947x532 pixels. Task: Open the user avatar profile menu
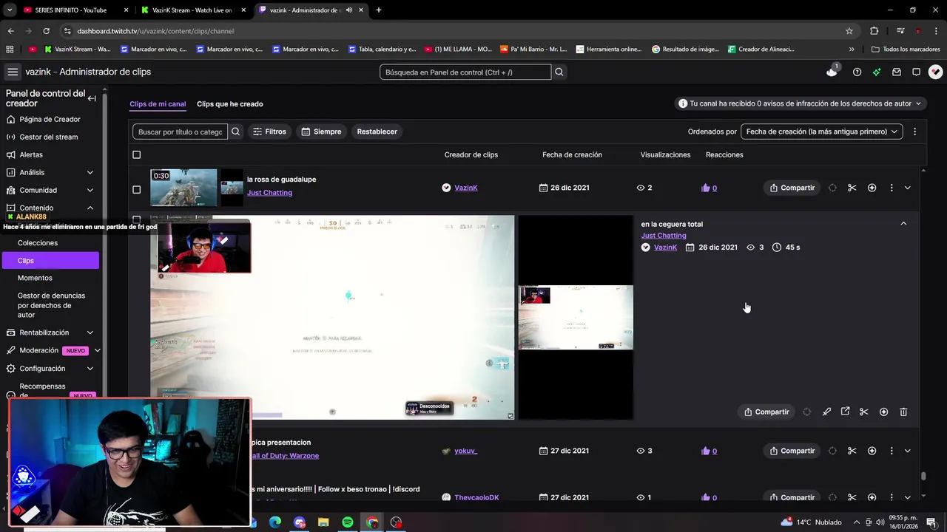pyautogui.click(x=936, y=72)
